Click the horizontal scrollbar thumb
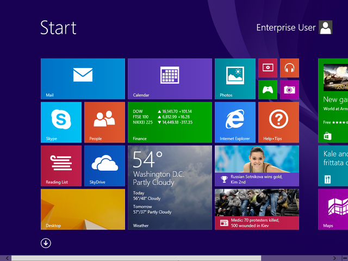This screenshot has height=261, width=348. point(136,258)
